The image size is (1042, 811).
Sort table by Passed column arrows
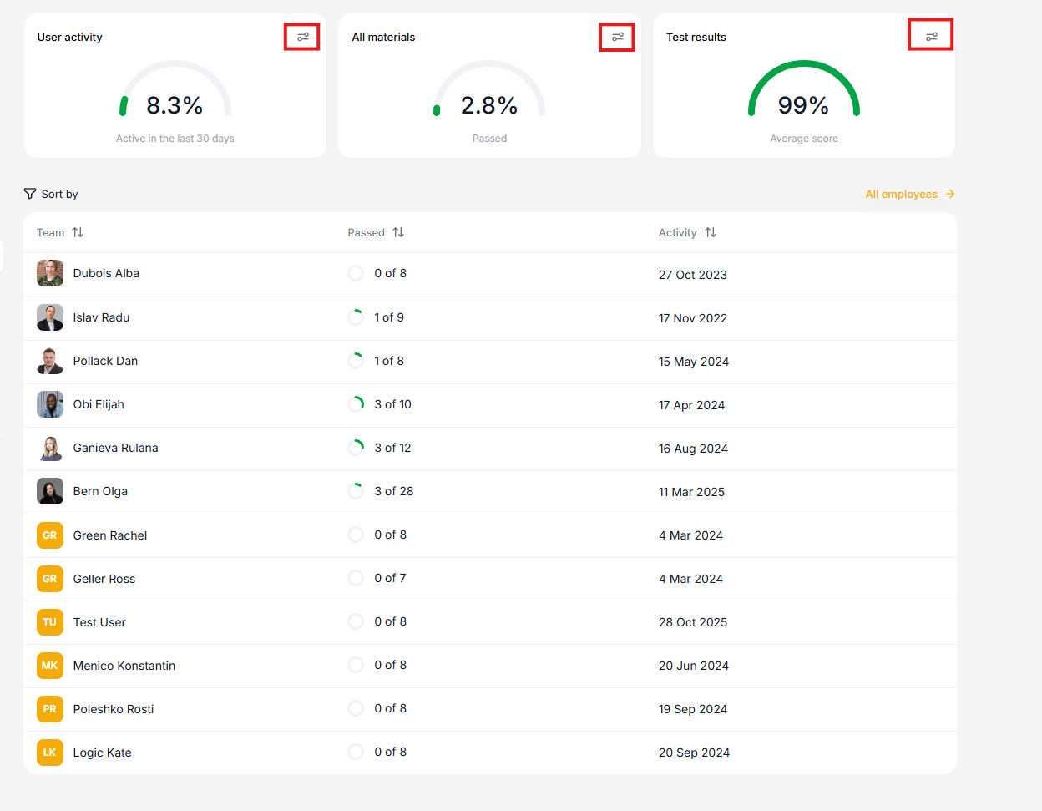click(x=398, y=232)
